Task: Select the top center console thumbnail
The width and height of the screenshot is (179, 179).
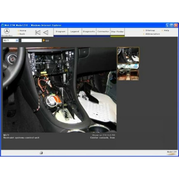Action: coord(128,55)
